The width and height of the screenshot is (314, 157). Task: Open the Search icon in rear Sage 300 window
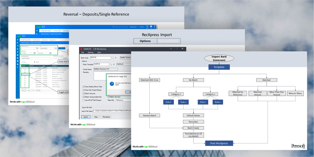click(x=147, y=26)
